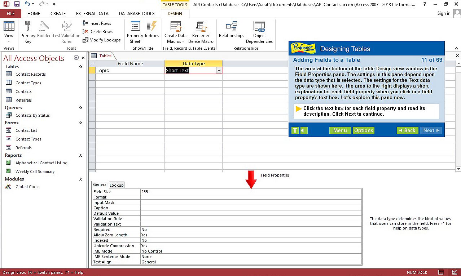Show the Indexes window
This screenshot has width=461, height=276.
[x=152, y=29]
